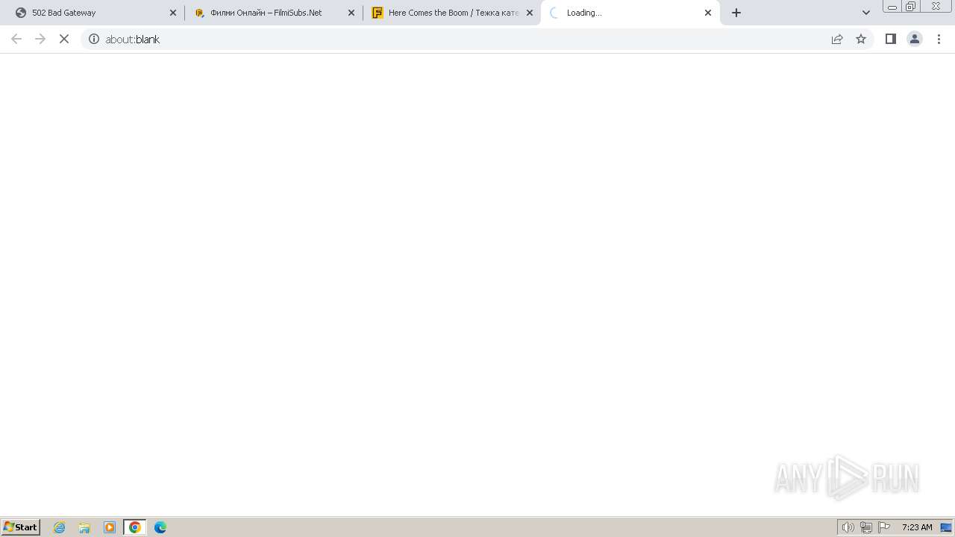View site information icon in address bar
Viewport: 955px width, 537px height.
[94, 39]
